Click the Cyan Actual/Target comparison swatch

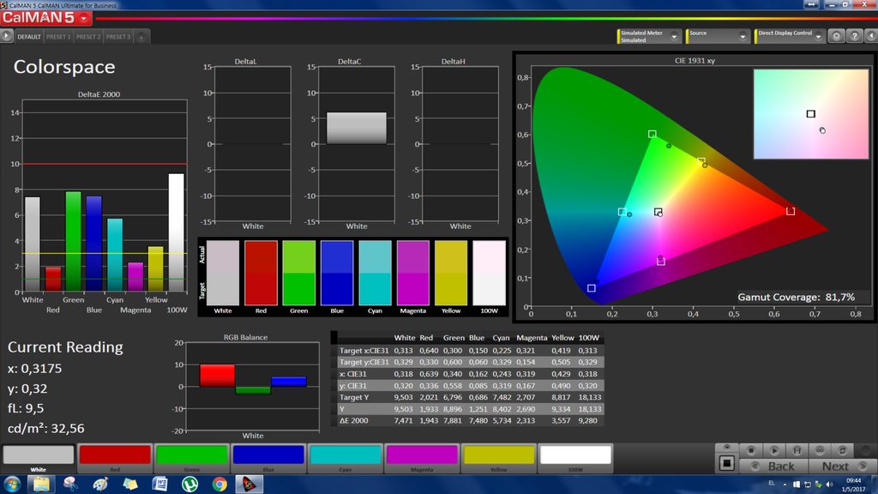tap(376, 273)
